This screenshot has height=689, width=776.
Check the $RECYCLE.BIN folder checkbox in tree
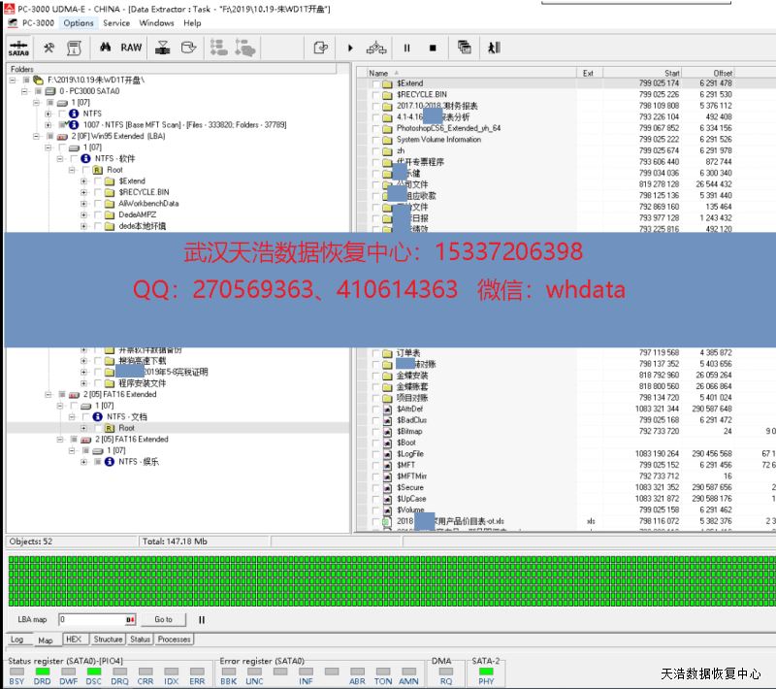point(98,192)
